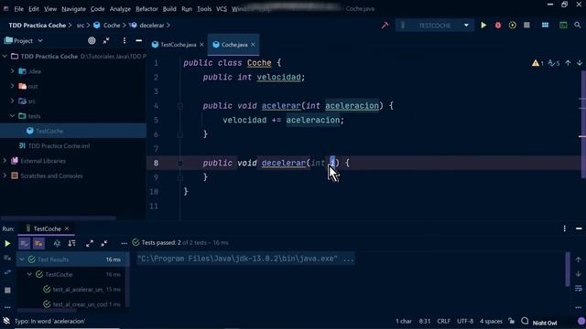586x329 pixels.
Task: Hide the Project tool window
Action: [138, 40]
